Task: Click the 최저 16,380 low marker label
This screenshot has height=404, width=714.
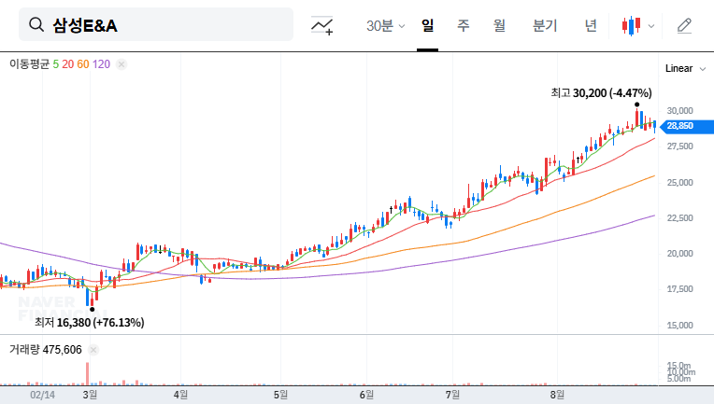Action: pyautogui.click(x=90, y=323)
